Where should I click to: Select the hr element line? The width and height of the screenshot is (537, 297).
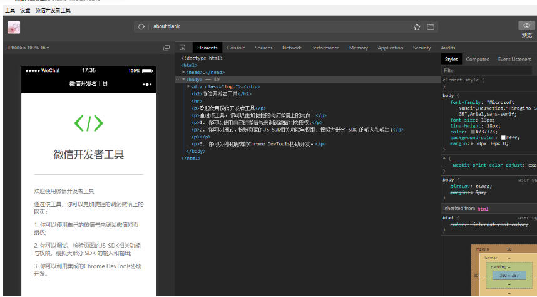tap(197, 101)
